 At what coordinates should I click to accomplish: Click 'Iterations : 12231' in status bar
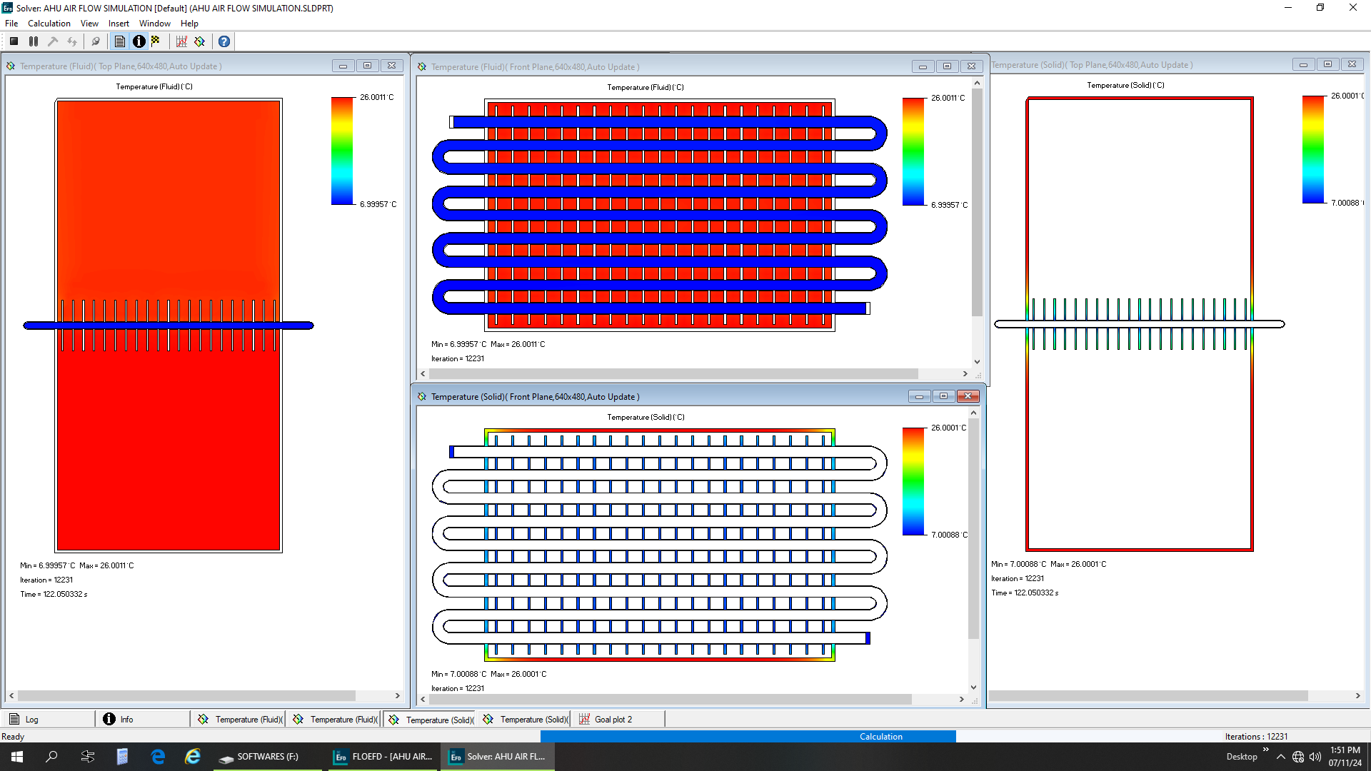1256,737
